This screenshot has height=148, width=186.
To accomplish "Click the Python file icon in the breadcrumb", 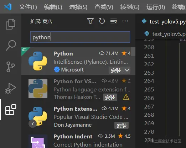I will coord(147,33).
